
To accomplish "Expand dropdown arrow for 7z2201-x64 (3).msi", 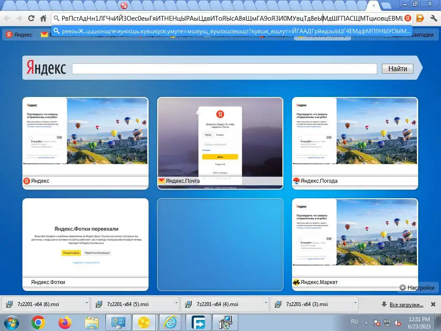I will (355, 303).
